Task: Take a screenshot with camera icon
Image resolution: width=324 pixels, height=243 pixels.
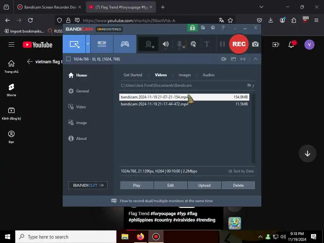Action: 255,44
